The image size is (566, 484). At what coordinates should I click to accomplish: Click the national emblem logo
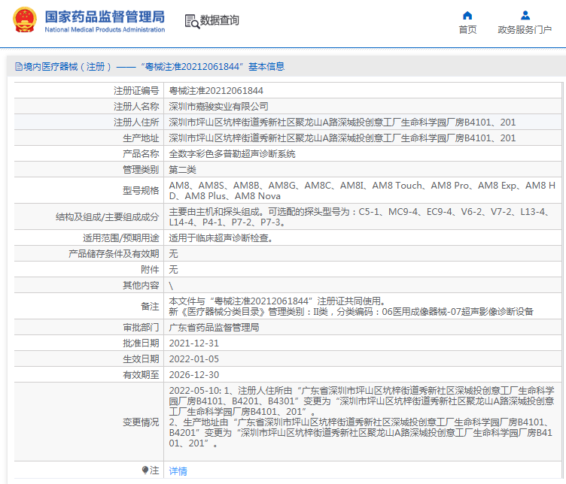(25, 20)
